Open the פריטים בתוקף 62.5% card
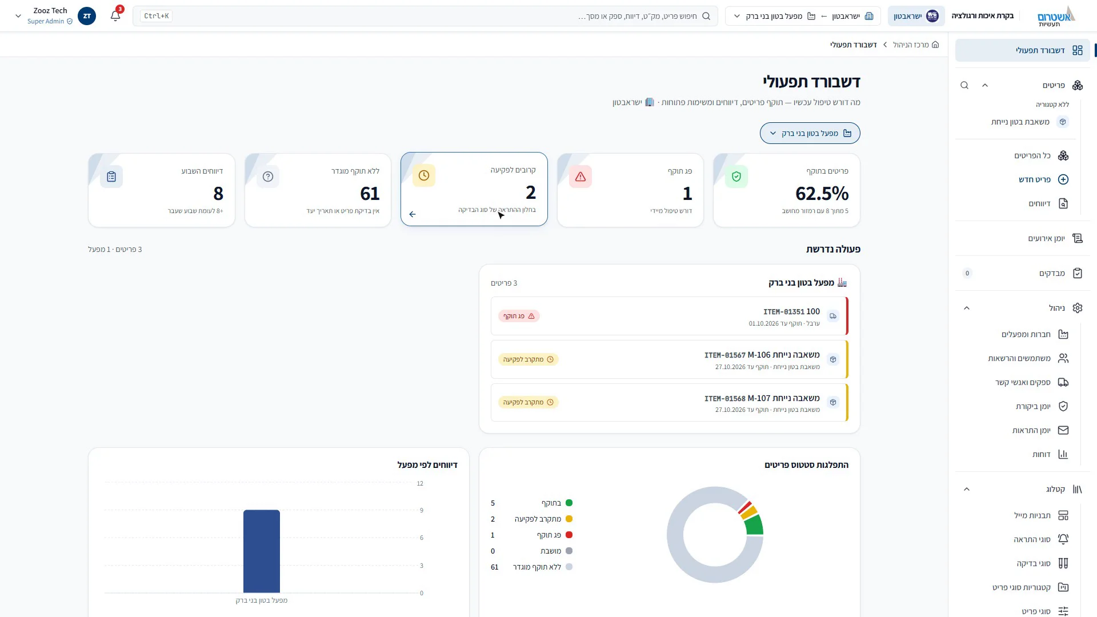 787,190
